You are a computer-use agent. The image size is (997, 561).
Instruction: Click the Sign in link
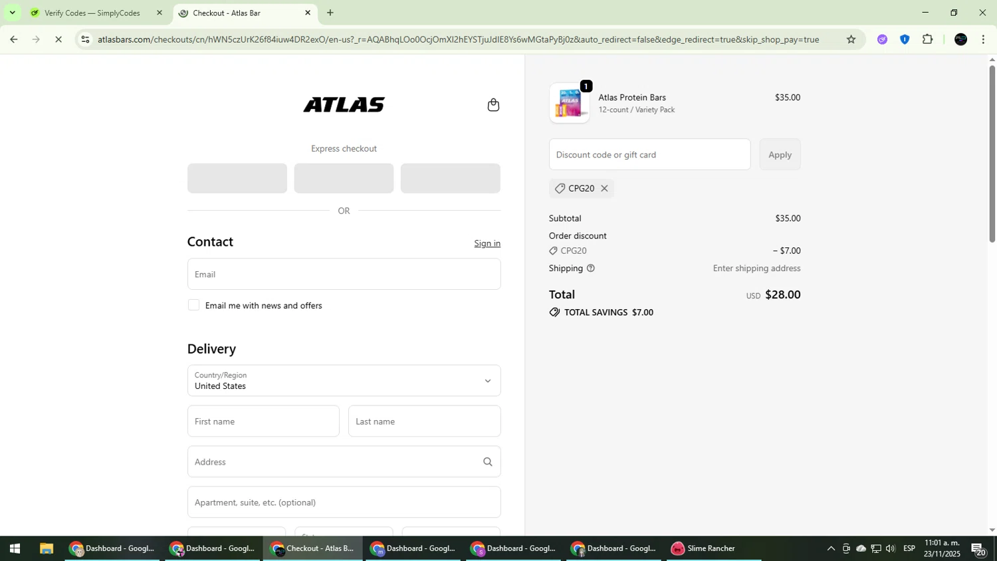pos(487,243)
